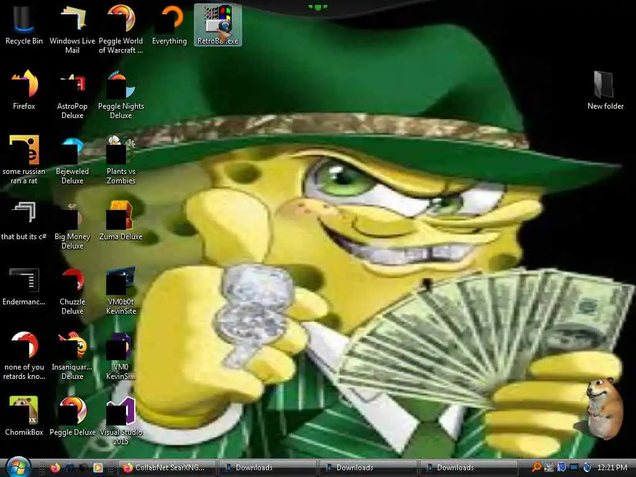Image resolution: width=636 pixels, height=477 pixels.
Task: Select the Firefox desktop shortcut
Action: 24,90
